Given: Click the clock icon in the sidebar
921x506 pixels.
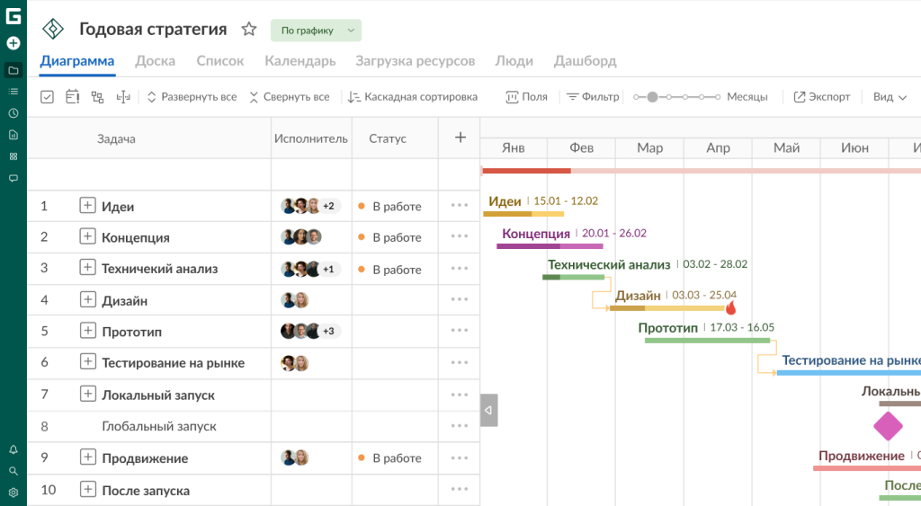Looking at the screenshot, I should [13, 113].
